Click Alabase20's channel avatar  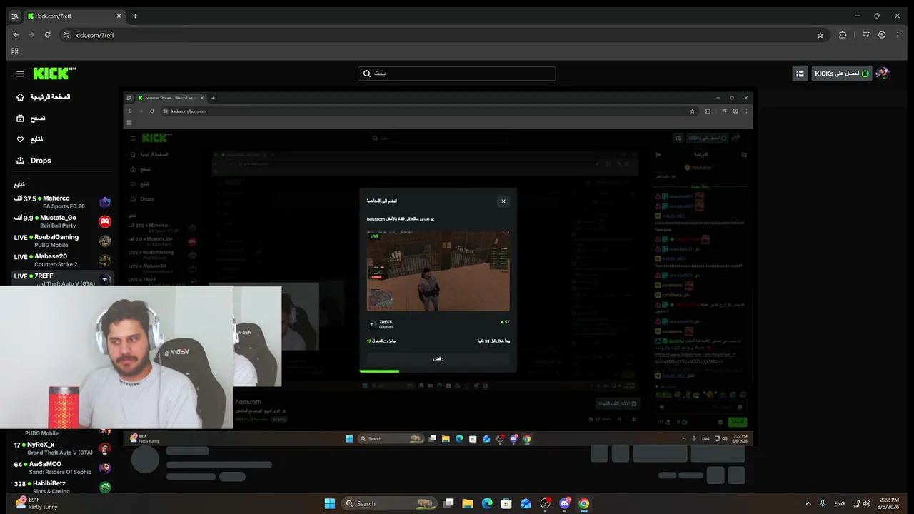105,260
